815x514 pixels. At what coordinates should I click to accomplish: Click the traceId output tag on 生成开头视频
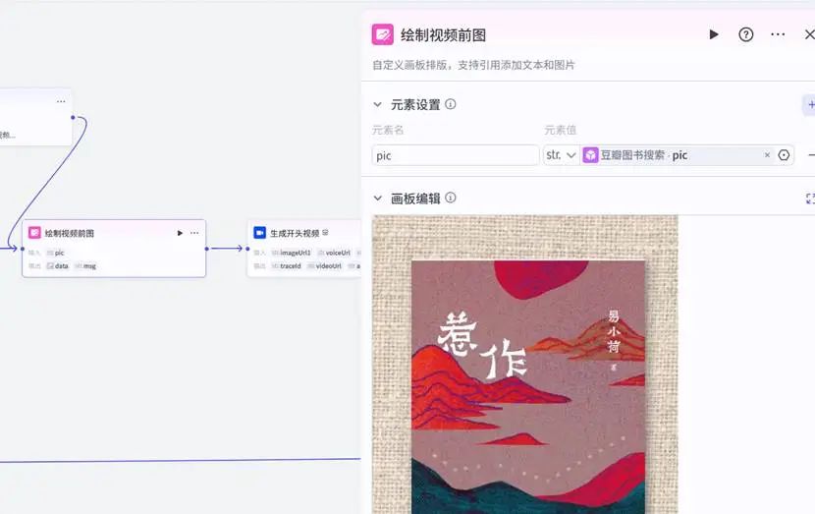point(287,265)
